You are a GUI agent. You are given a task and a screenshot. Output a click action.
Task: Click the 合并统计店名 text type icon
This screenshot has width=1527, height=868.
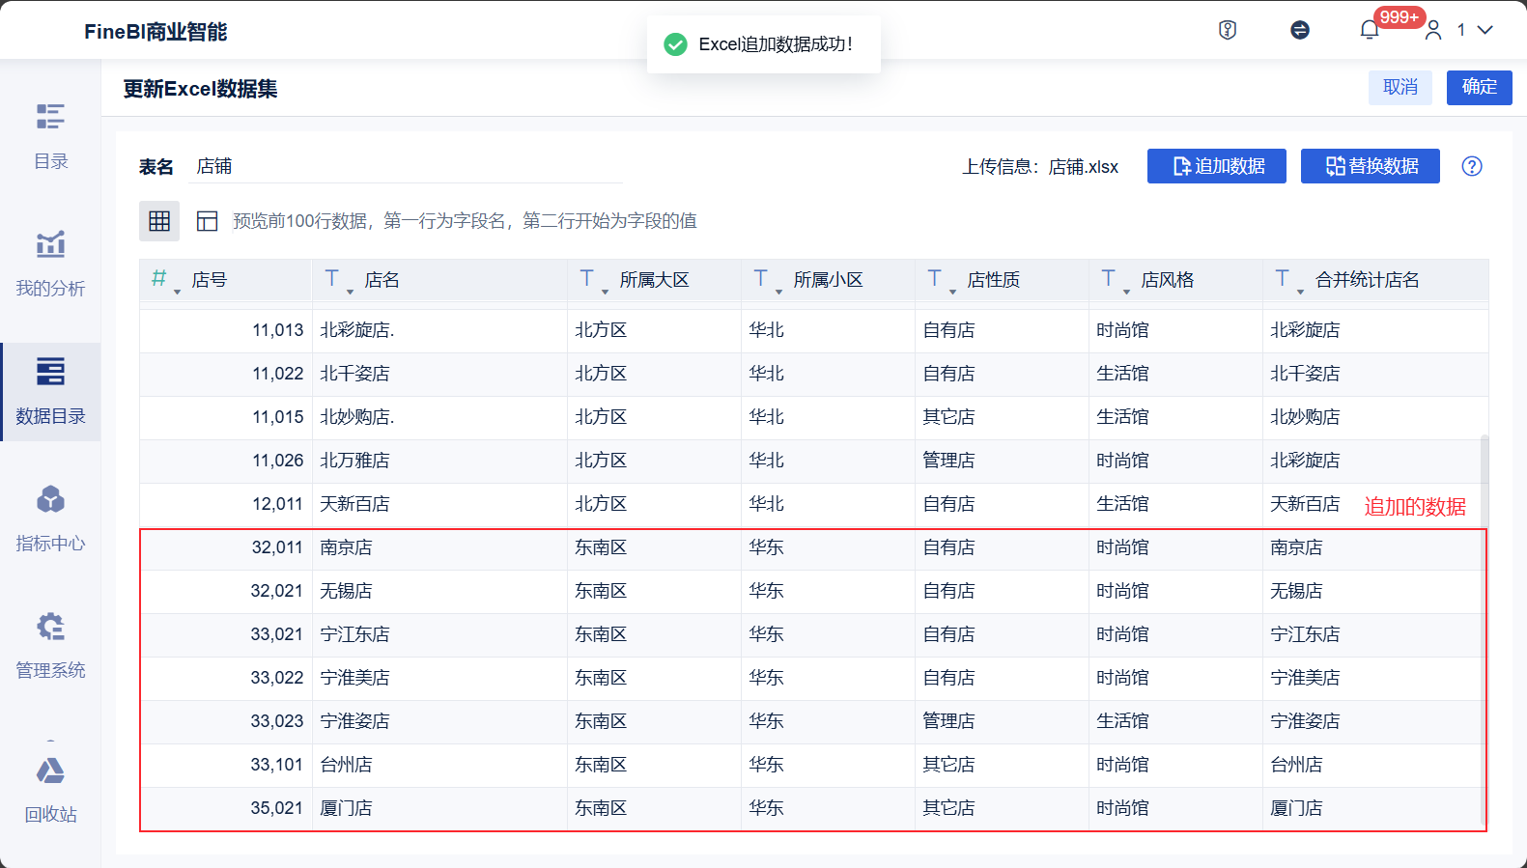pos(1283,278)
